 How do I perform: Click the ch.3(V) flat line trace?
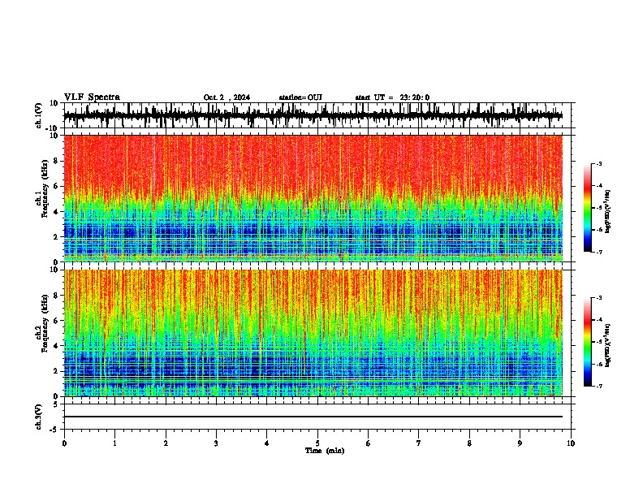click(x=313, y=417)
